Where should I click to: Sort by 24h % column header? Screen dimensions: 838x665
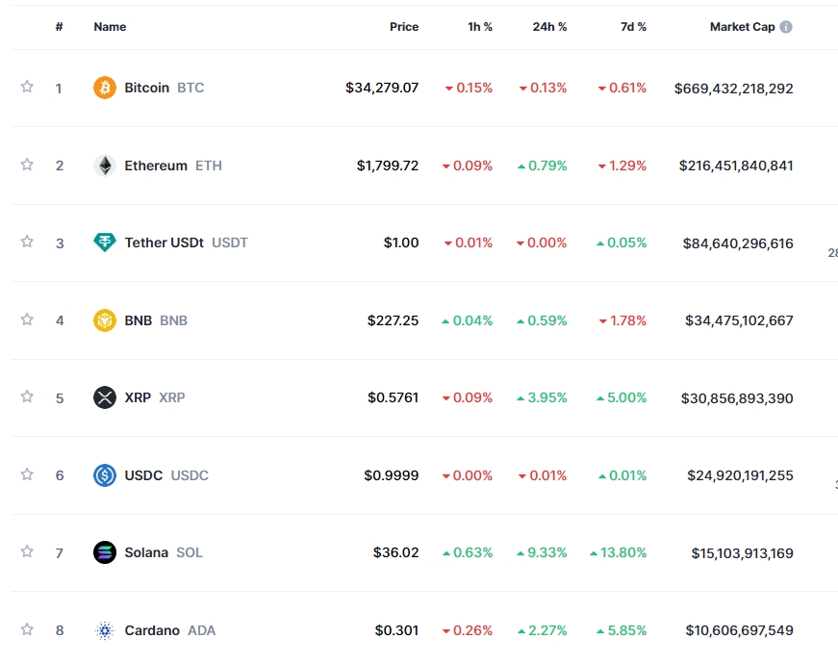(x=549, y=27)
